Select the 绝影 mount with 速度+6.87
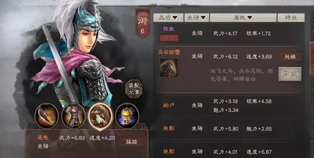Image resolution: width=314 pixels, height=158 pixels. [x=229, y=152]
